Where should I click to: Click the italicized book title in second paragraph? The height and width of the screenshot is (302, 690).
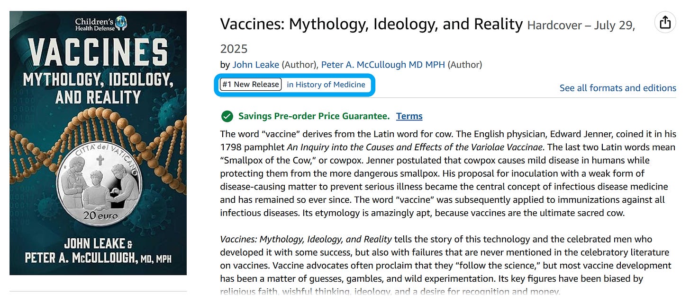[306, 239]
